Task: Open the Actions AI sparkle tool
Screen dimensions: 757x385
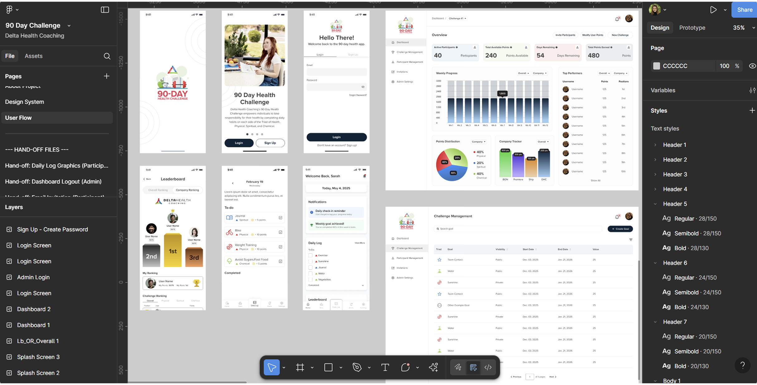Action: [x=433, y=368]
